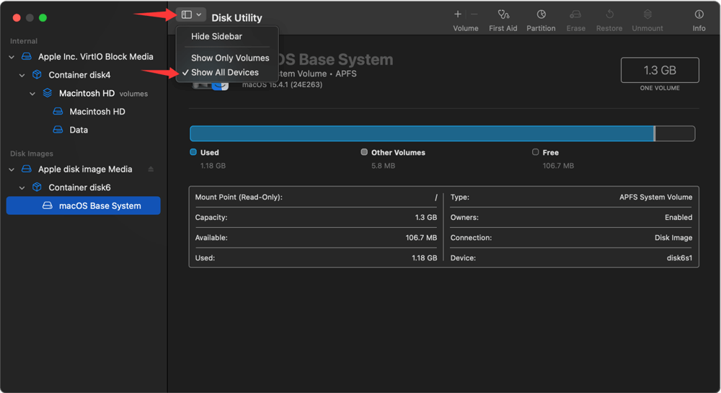721x393 pixels.
Task: Click the remove volume minus icon
Action: click(x=474, y=14)
